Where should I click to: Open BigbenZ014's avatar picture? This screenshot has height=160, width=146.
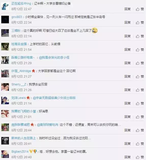(x=5, y=154)
